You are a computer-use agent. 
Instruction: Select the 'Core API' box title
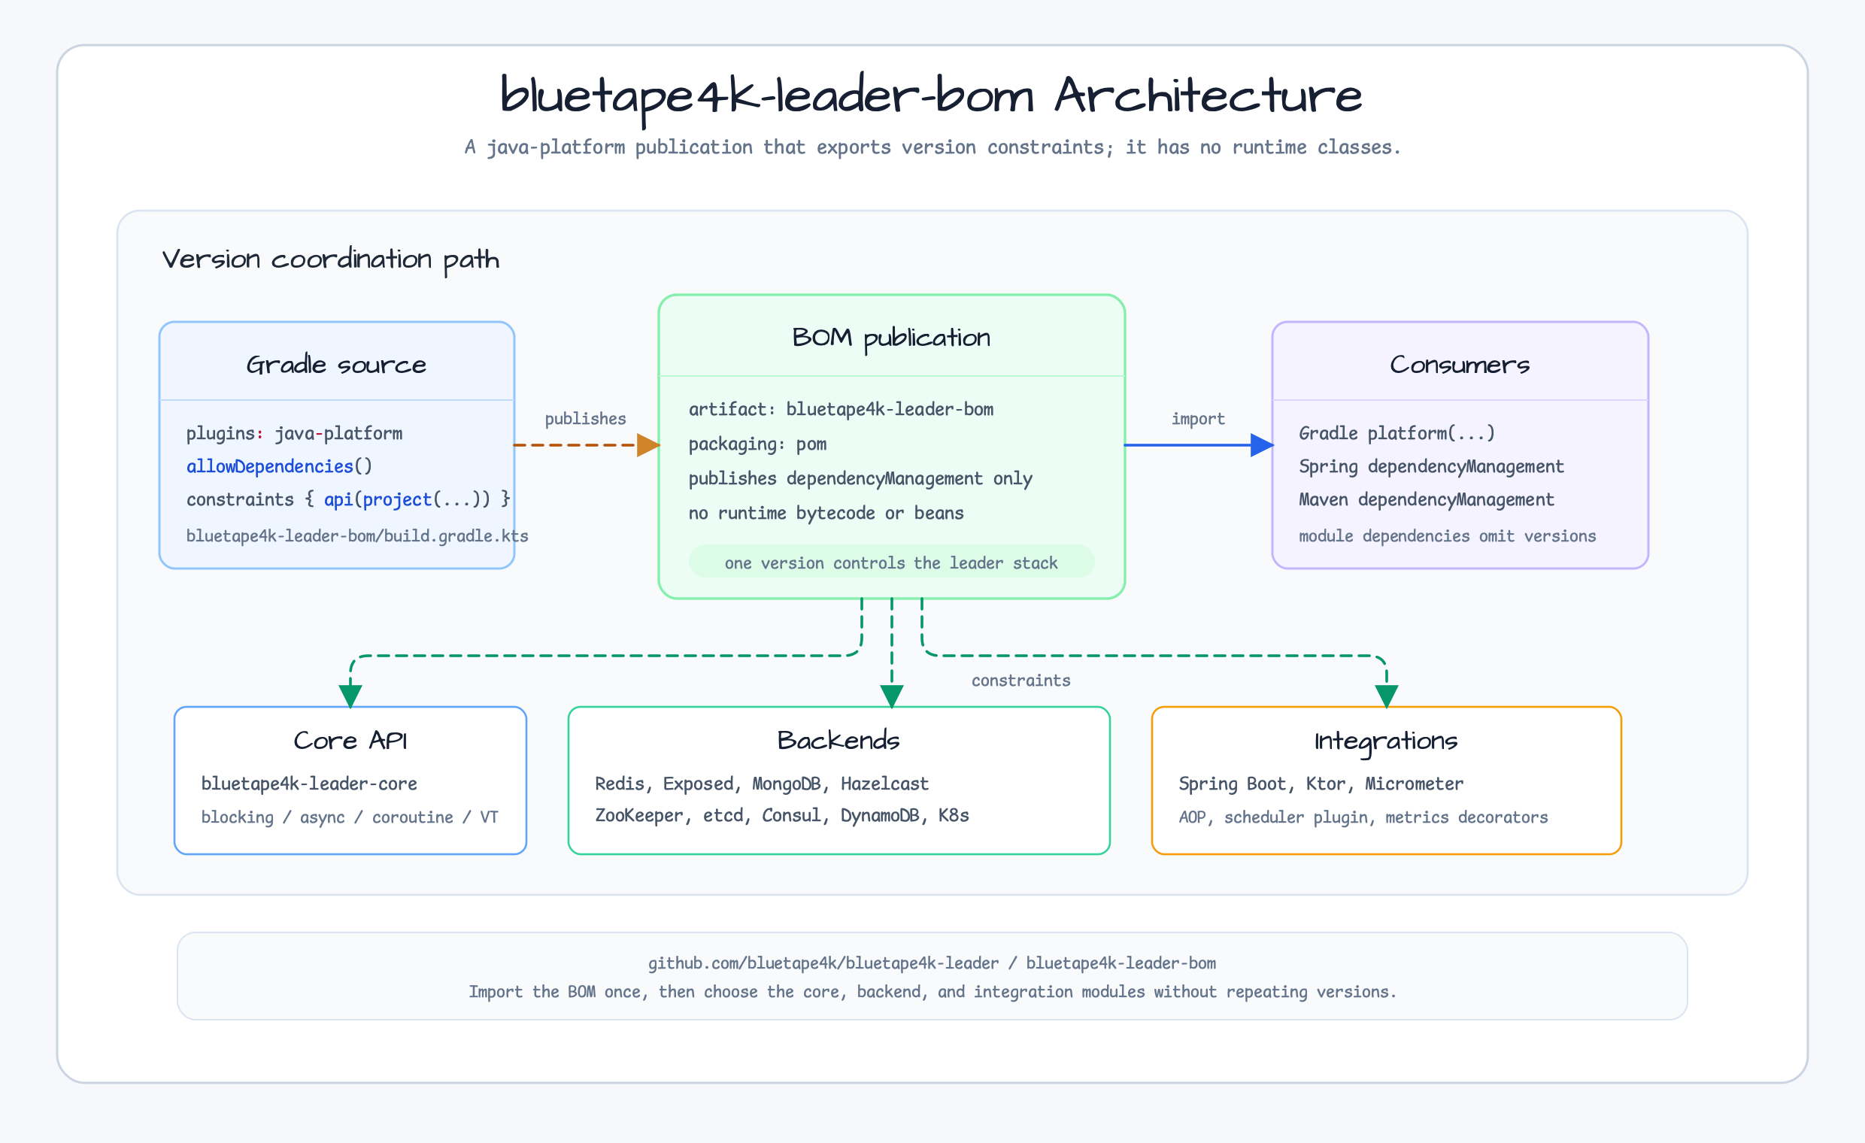(350, 740)
